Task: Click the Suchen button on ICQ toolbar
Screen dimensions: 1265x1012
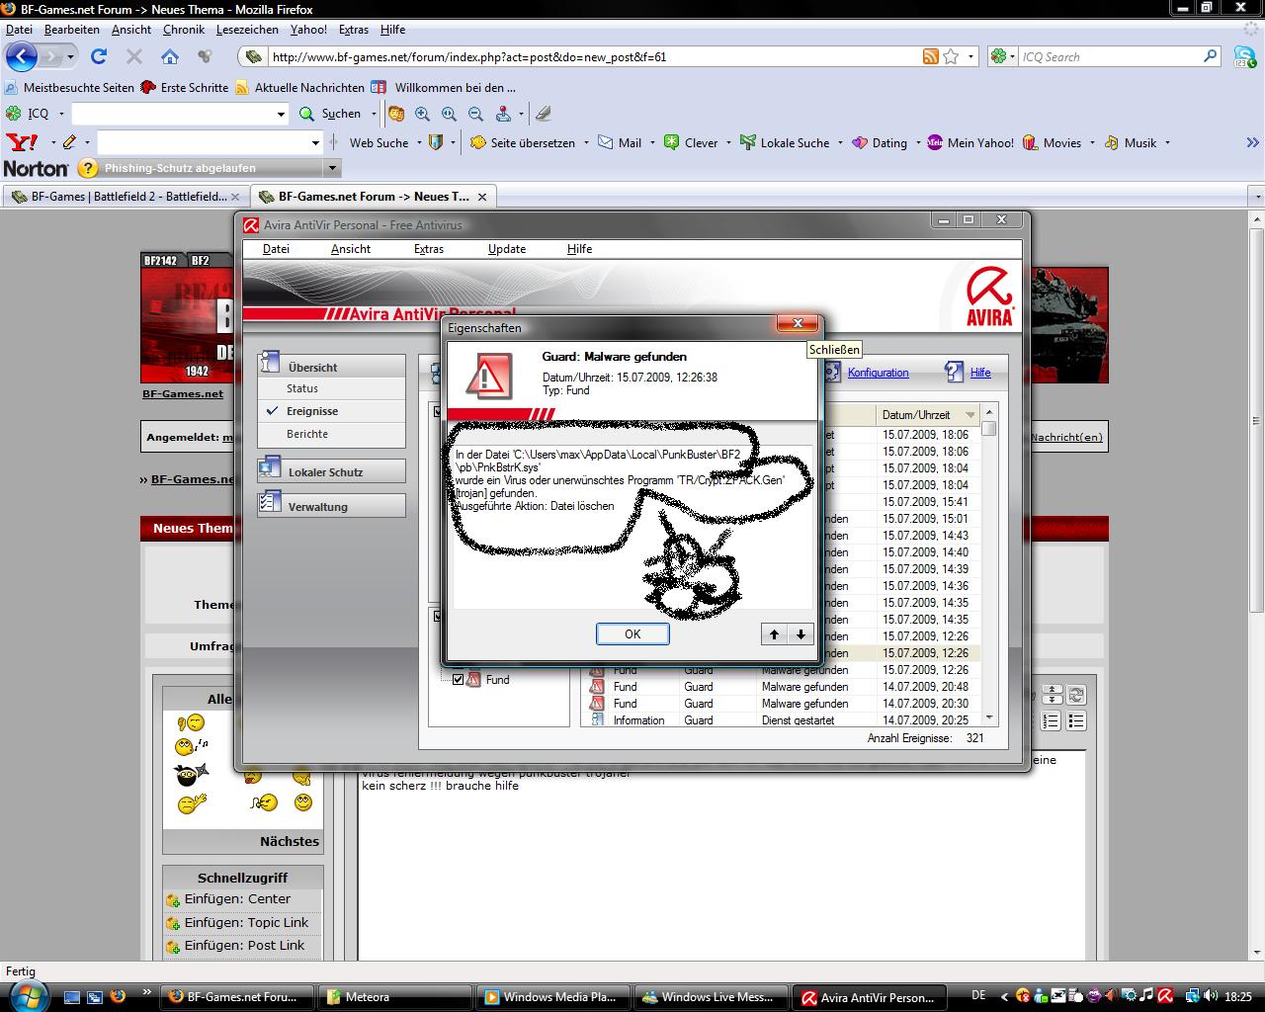Action: tap(330, 114)
